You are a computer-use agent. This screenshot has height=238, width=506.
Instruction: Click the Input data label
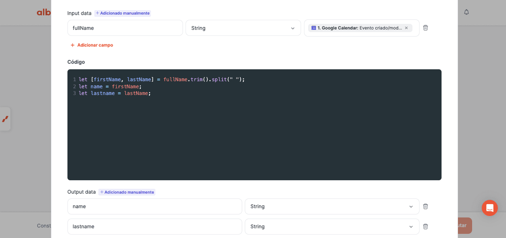[x=79, y=13]
